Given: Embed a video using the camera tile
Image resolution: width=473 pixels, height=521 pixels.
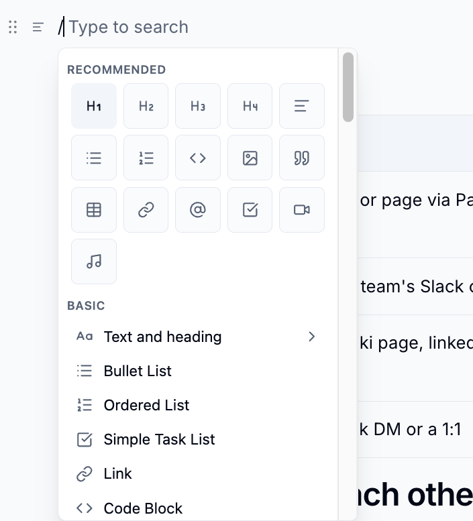Looking at the screenshot, I should coord(302,210).
